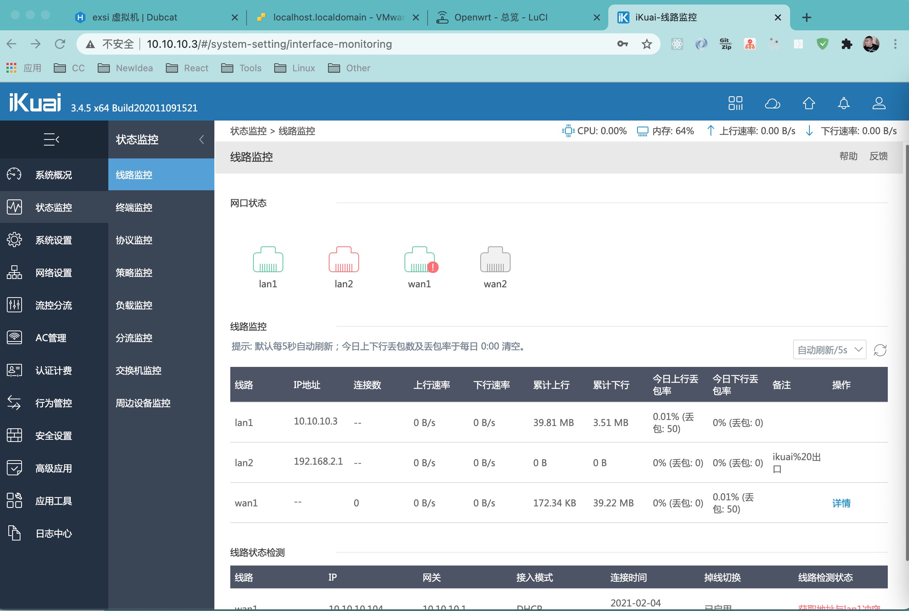This screenshot has width=909, height=611.
Task: Open the React DevTools extension icon
Action: pyautogui.click(x=677, y=44)
